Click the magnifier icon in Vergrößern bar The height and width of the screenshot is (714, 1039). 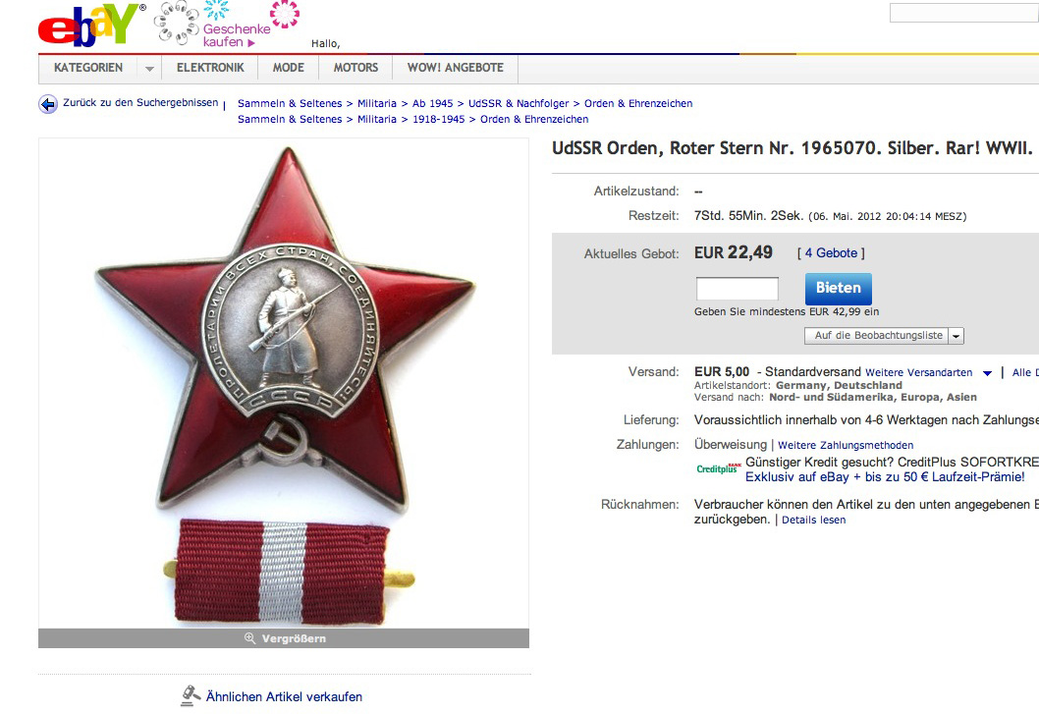[x=249, y=638]
